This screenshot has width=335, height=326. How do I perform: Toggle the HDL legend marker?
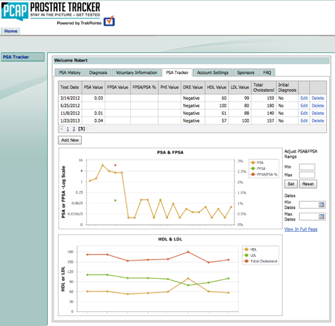click(246, 249)
